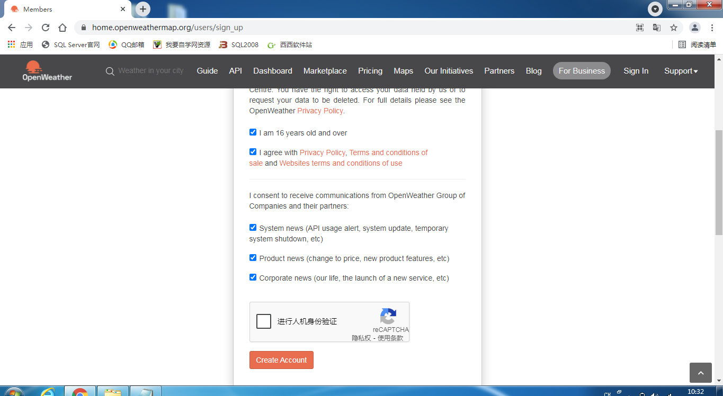This screenshot has width=723, height=396.
Task: Navigate to the Marketplace menu item
Action: coord(325,71)
